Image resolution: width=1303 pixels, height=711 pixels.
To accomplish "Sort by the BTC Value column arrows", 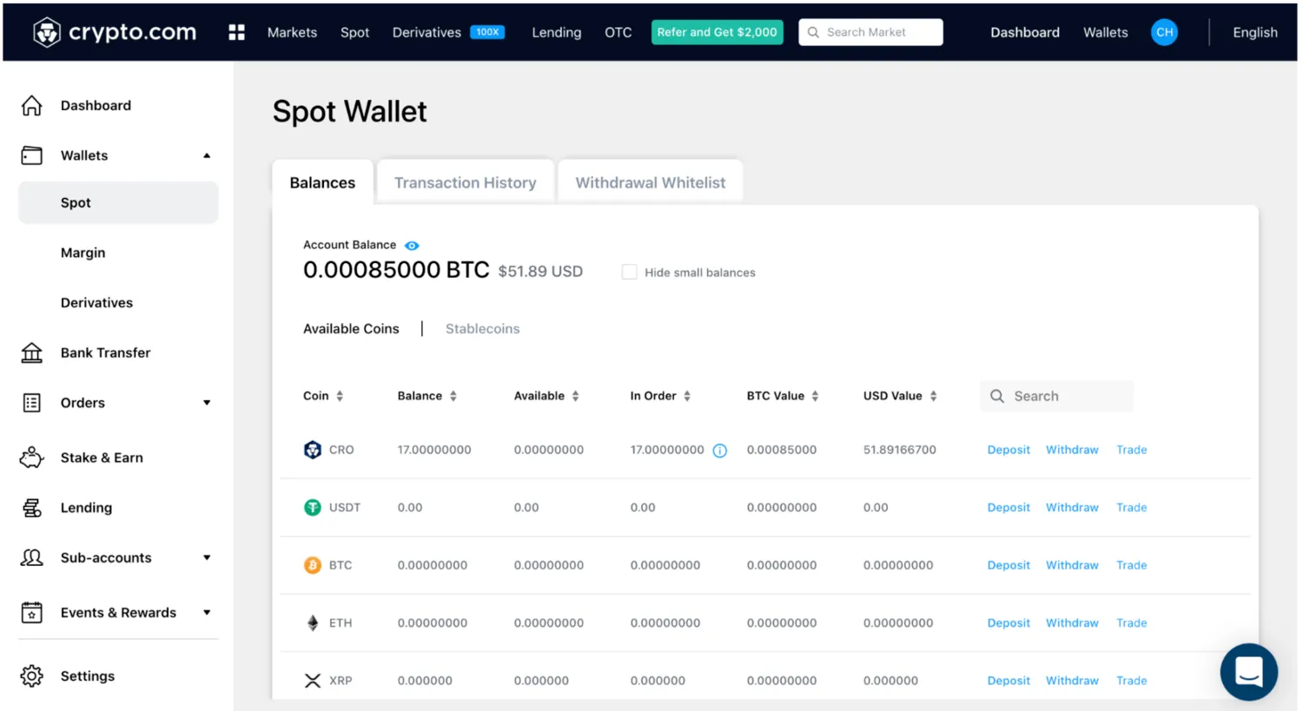I will click(815, 396).
